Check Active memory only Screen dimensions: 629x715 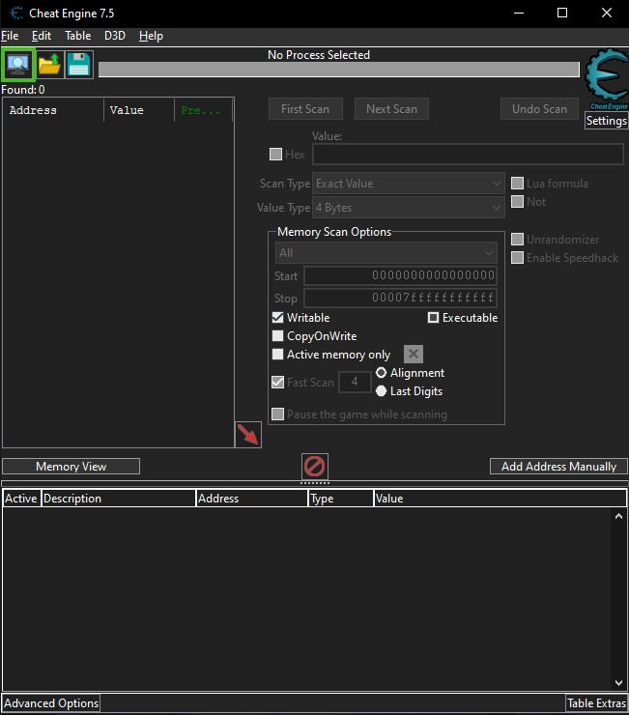pyautogui.click(x=277, y=355)
